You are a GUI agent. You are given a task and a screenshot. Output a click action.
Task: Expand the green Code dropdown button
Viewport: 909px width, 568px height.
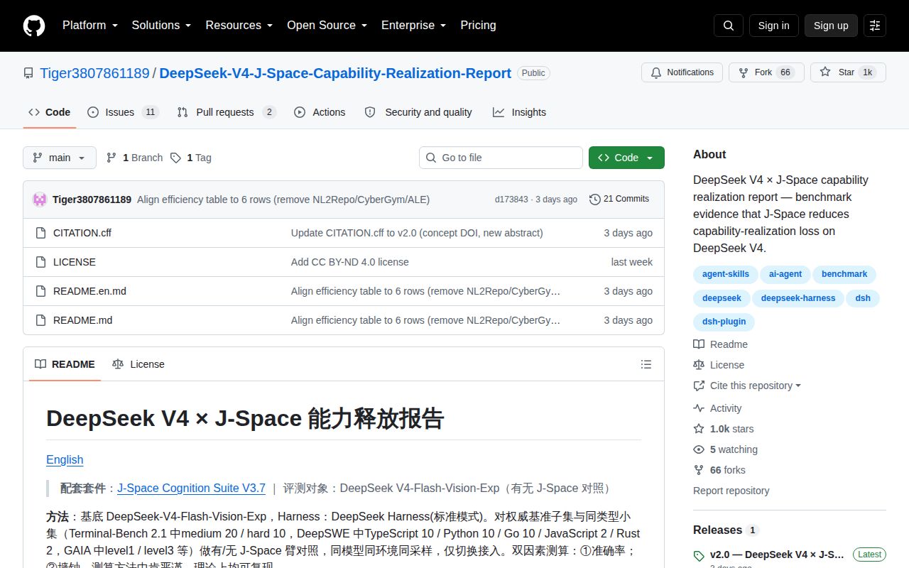point(626,158)
